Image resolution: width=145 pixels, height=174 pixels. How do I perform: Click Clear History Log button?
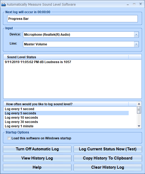point(108,167)
